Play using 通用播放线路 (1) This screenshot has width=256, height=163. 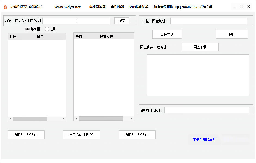26,135
